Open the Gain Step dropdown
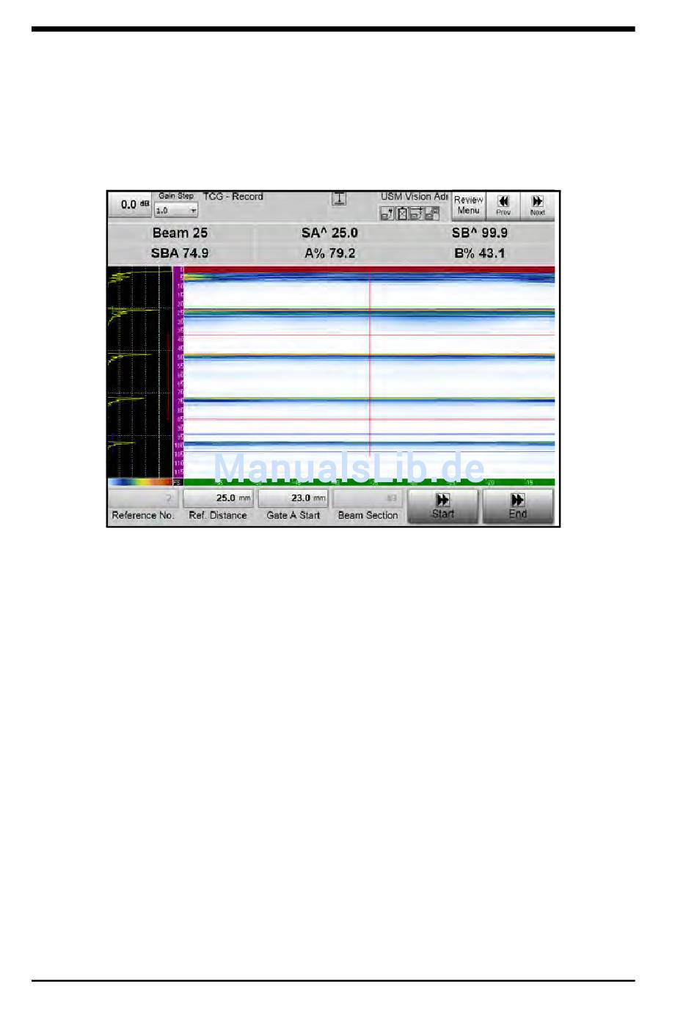Image resolution: width=697 pixels, height=1015 pixels. pyautogui.click(x=176, y=211)
